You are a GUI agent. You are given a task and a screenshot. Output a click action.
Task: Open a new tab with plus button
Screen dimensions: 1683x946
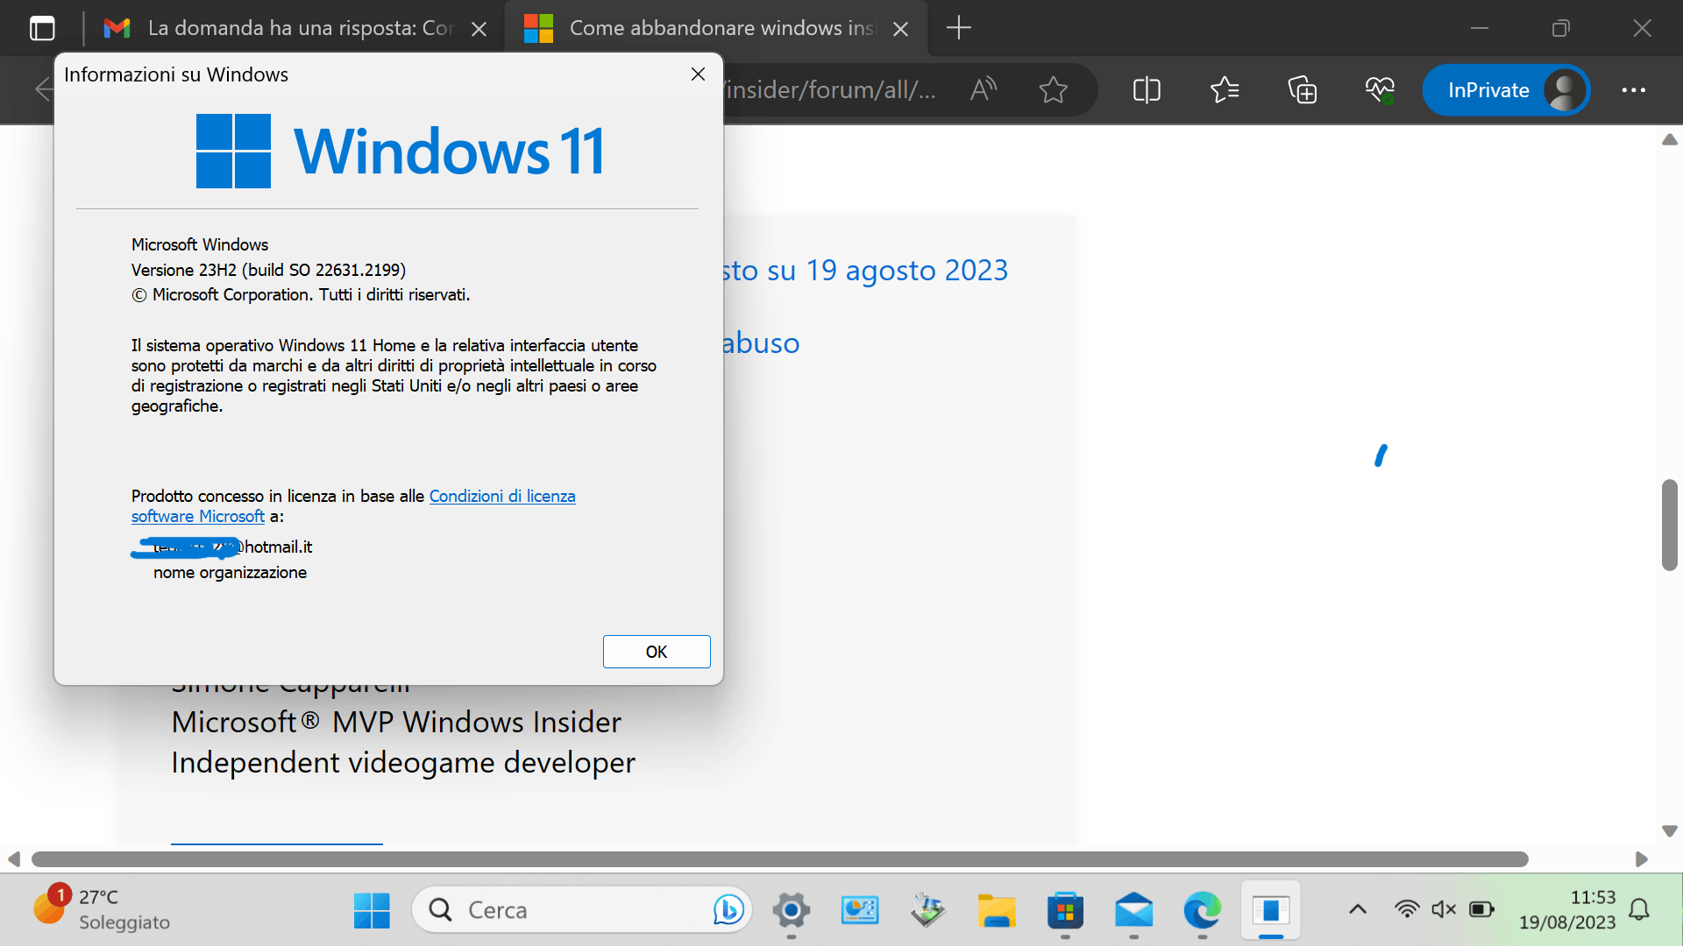(x=959, y=28)
